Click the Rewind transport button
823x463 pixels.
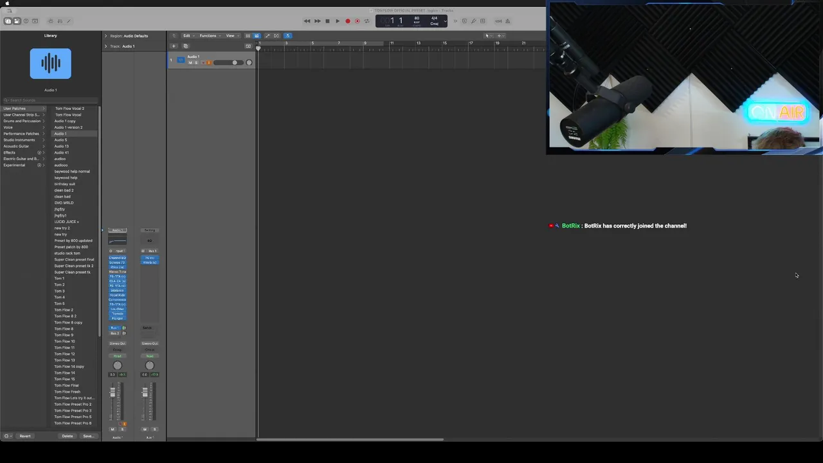307,21
